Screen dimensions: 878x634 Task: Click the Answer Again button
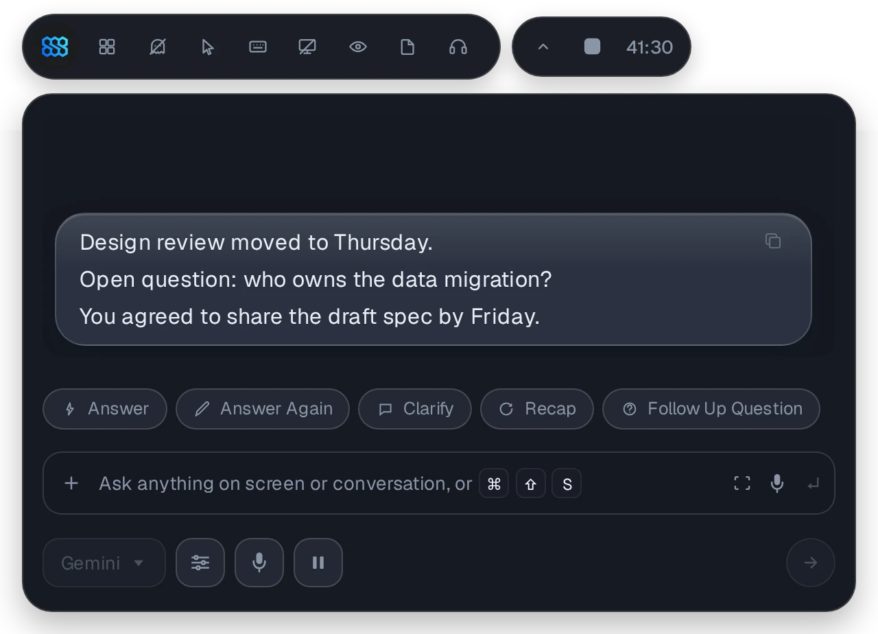(263, 409)
